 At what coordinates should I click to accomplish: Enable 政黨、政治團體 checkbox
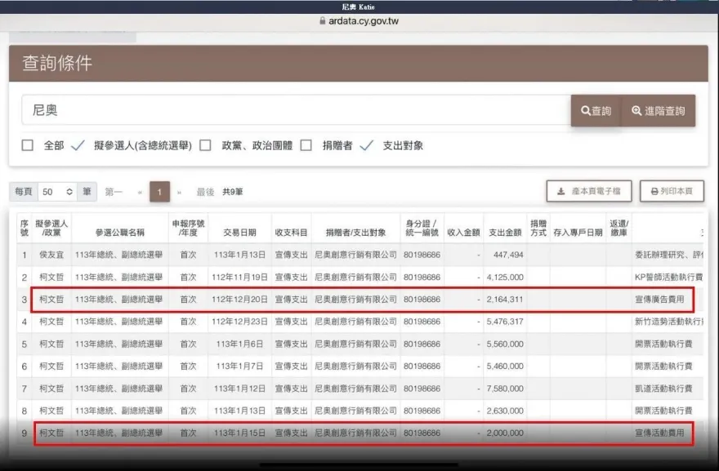tap(205, 145)
